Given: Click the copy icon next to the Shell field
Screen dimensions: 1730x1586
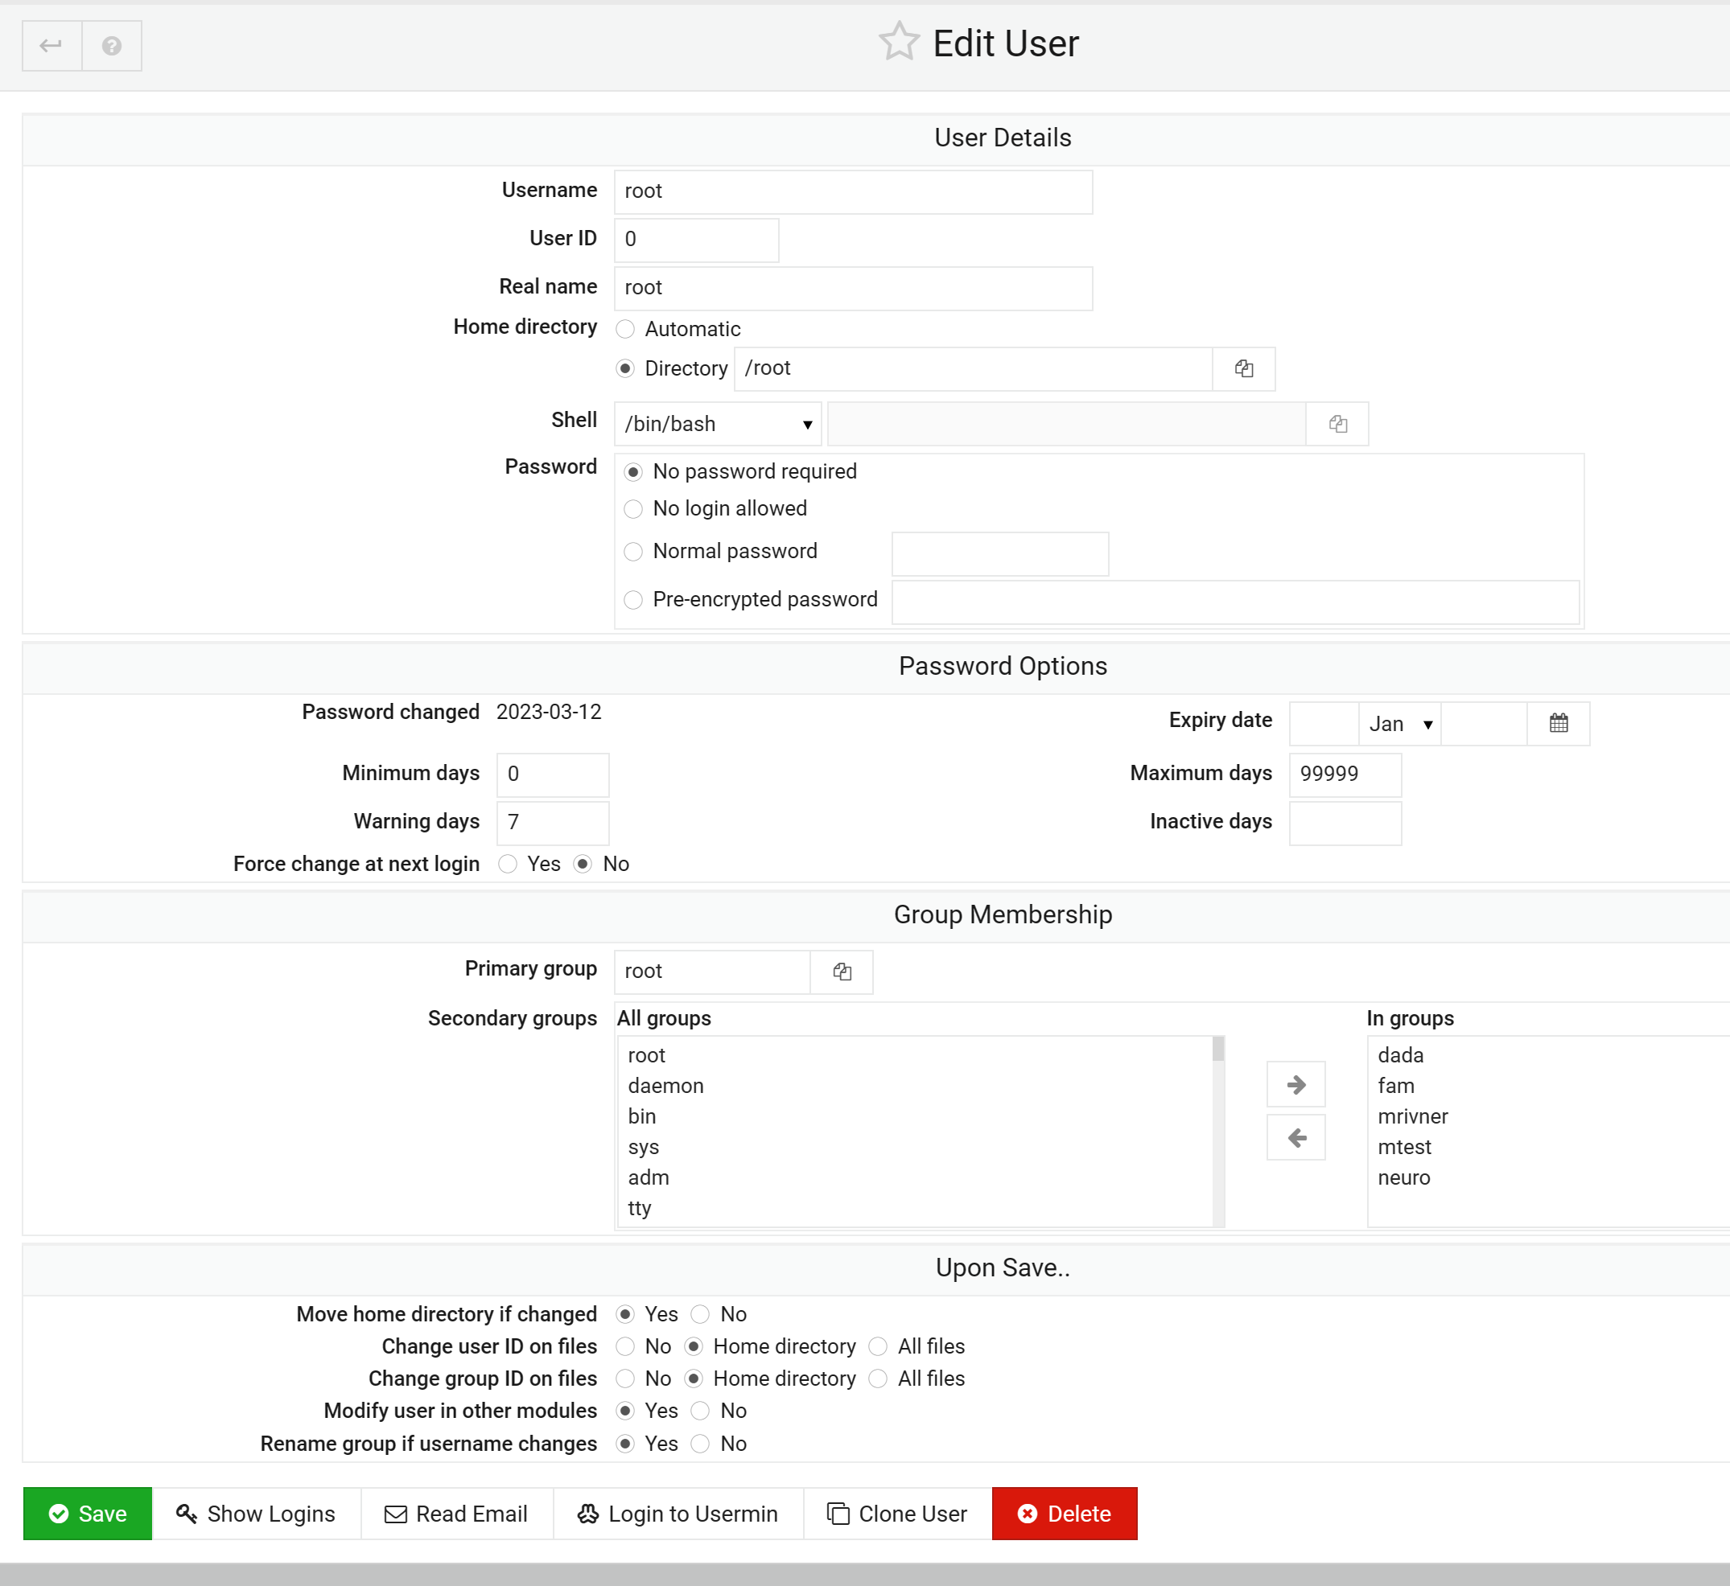Looking at the screenshot, I should [x=1337, y=423].
